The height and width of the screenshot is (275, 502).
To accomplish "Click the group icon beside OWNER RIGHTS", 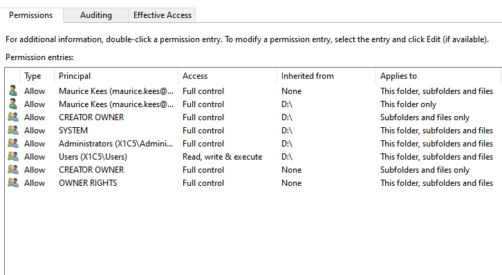I will [x=13, y=182].
